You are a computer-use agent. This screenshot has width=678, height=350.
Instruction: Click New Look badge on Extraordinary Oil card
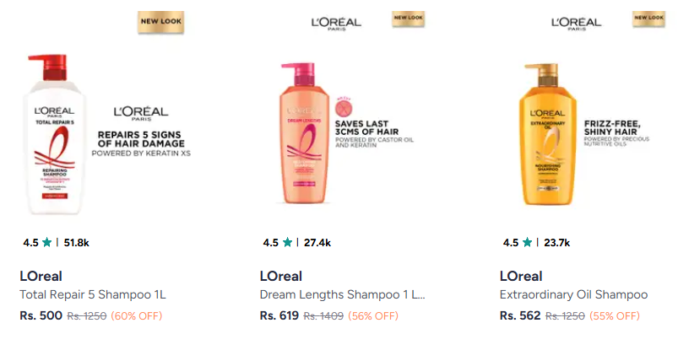pos(648,19)
